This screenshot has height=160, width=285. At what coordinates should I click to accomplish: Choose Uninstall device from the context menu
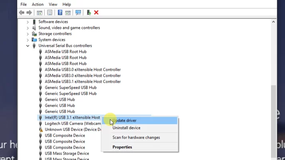click(x=140, y=128)
